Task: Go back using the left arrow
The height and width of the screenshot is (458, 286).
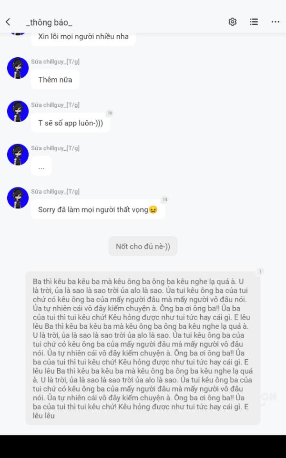Action: pyautogui.click(x=8, y=21)
